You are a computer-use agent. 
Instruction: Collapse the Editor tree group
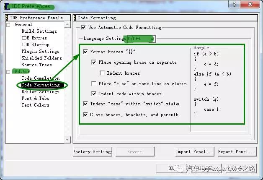[x=8, y=72]
